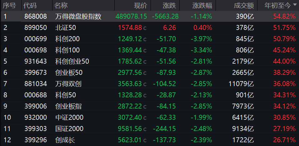This screenshot has width=299, height=146.
Task: Select the 创成长 index name
Action: [x=65, y=140]
